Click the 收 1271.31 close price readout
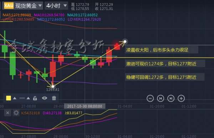 104,9
